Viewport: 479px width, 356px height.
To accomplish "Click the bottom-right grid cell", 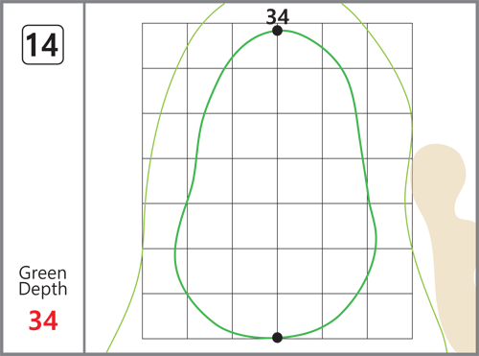I will [390, 316].
